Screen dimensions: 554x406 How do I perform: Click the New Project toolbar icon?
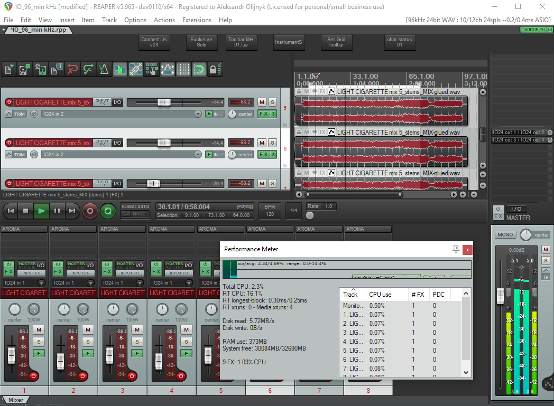click(9, 69)
